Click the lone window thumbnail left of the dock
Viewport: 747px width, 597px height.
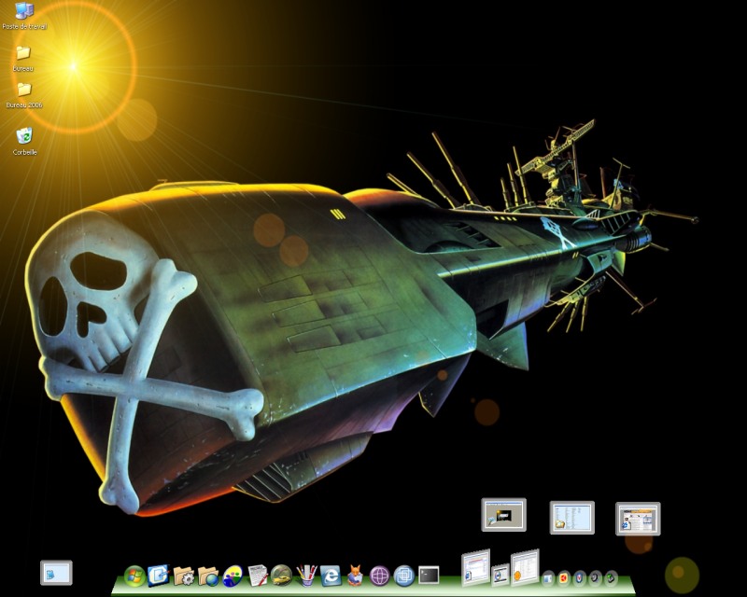[x=56, y=572]
